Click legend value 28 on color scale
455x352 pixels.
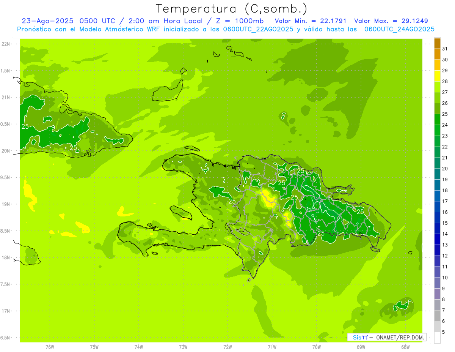coord(445,82)
